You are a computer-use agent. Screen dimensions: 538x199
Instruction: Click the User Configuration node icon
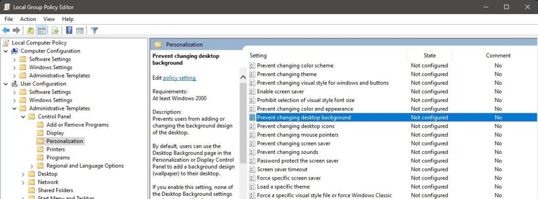point(15,84)
